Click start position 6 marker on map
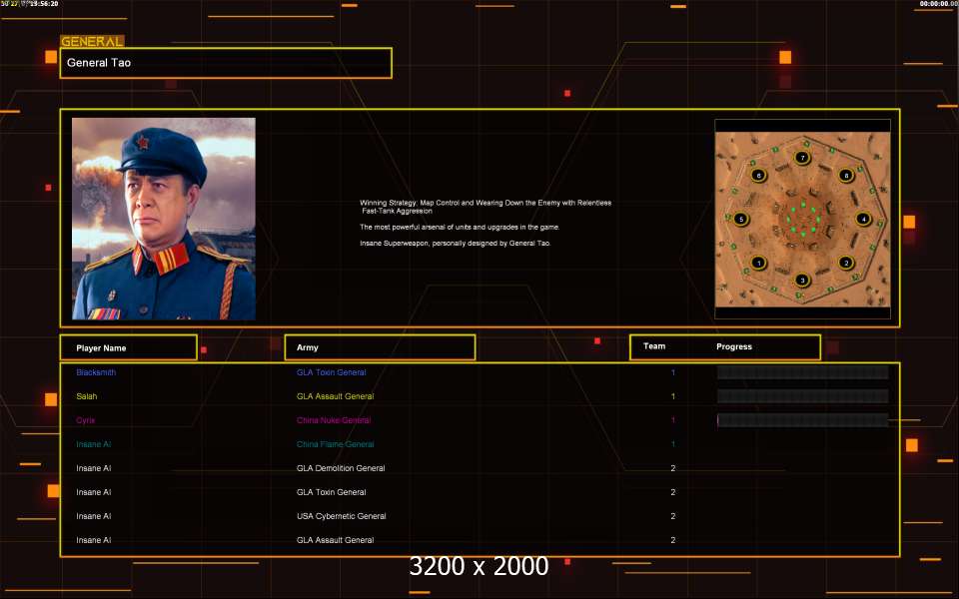 [x=758, y=176]
